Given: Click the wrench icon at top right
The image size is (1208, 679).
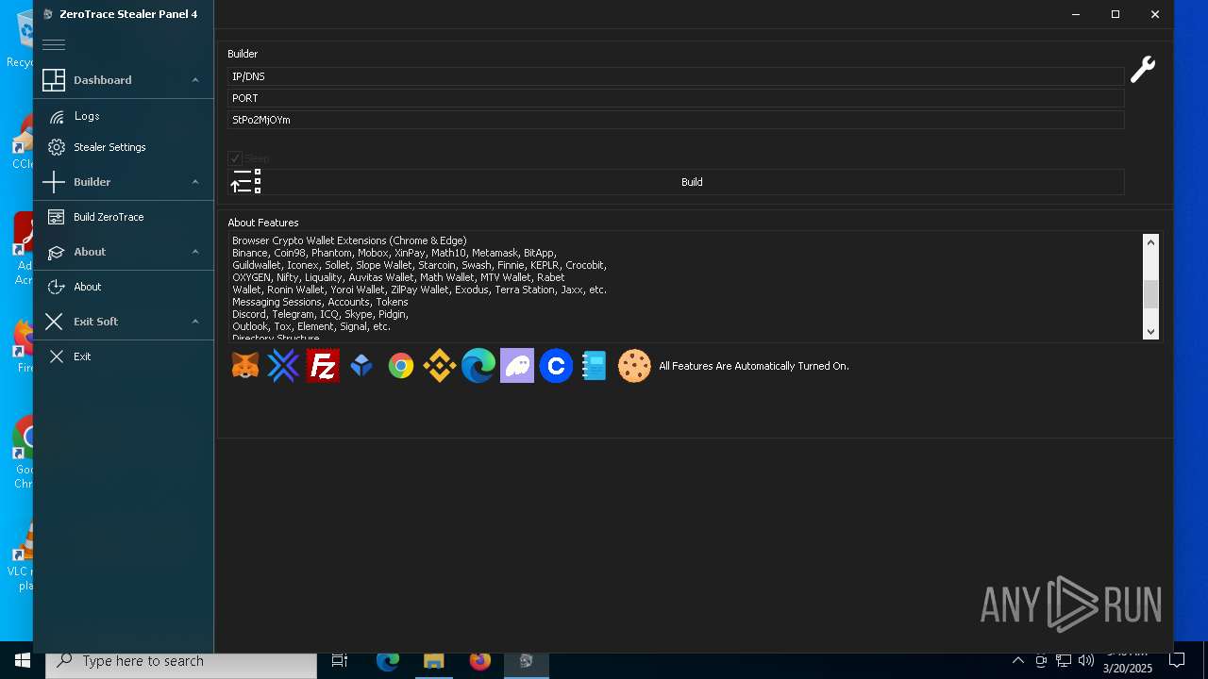Looking at the screenshot, I should click(1143, 70).
